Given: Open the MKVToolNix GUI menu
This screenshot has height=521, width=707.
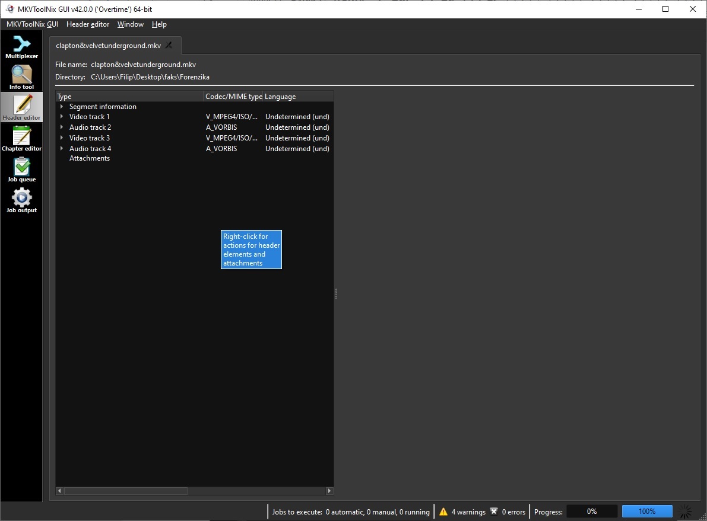Looking at the screenshot, I should click(32, 24).
